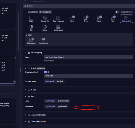Set tick label layout to Horizontal
Image resolution: width=135 pixels, height=128 pixels.
point(50,81)
